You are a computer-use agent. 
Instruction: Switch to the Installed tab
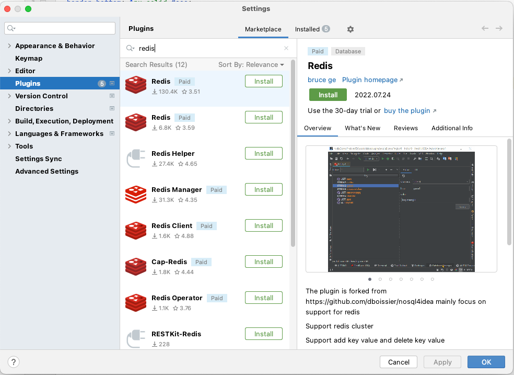[312, 29]
